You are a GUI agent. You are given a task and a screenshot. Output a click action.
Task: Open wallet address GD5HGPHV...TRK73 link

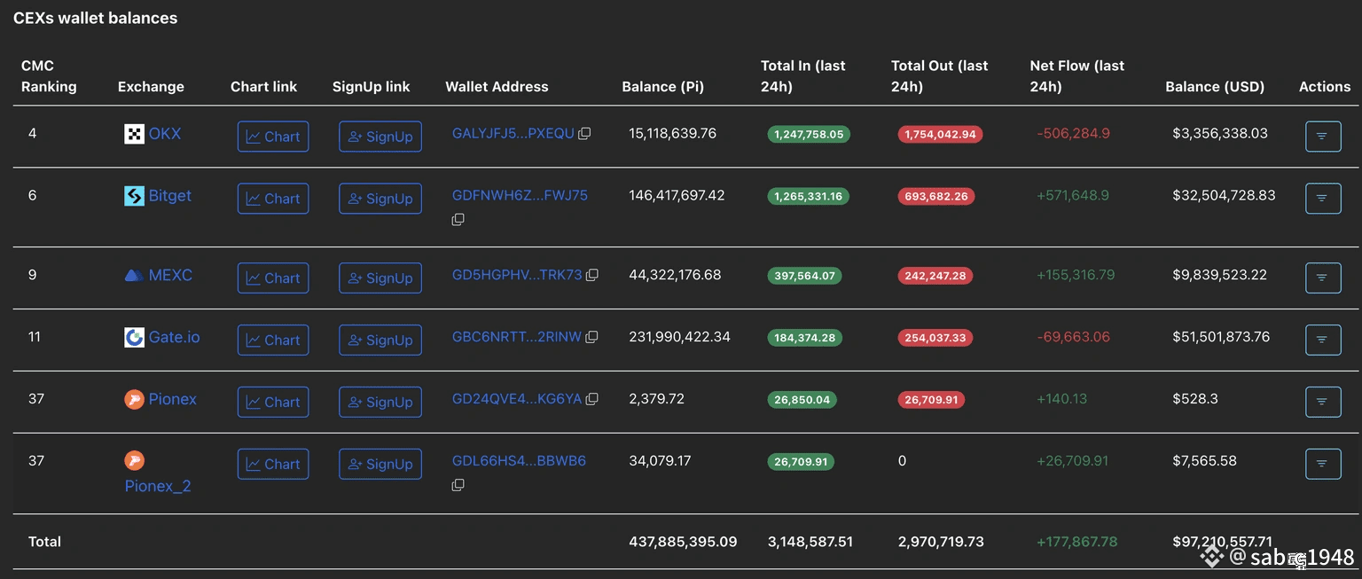(x=517, y=275)
